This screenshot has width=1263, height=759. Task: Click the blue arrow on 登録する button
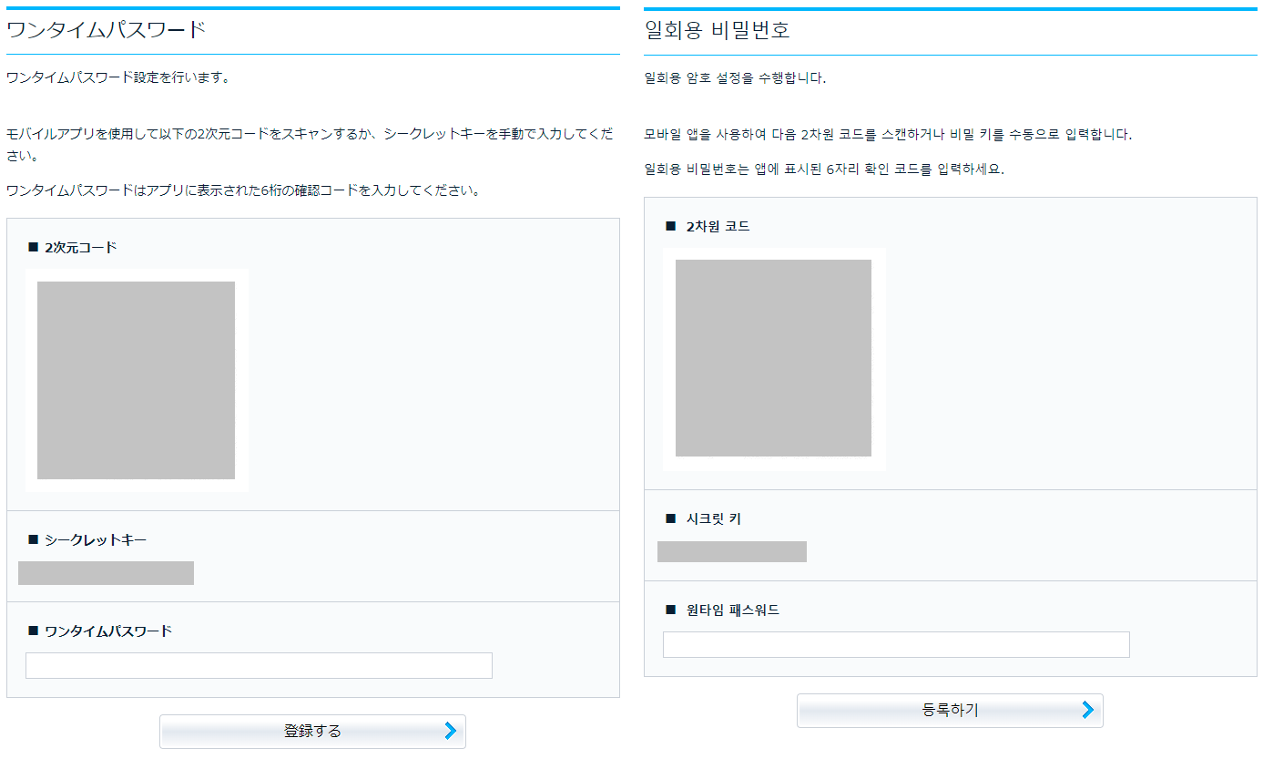[450, 731]
